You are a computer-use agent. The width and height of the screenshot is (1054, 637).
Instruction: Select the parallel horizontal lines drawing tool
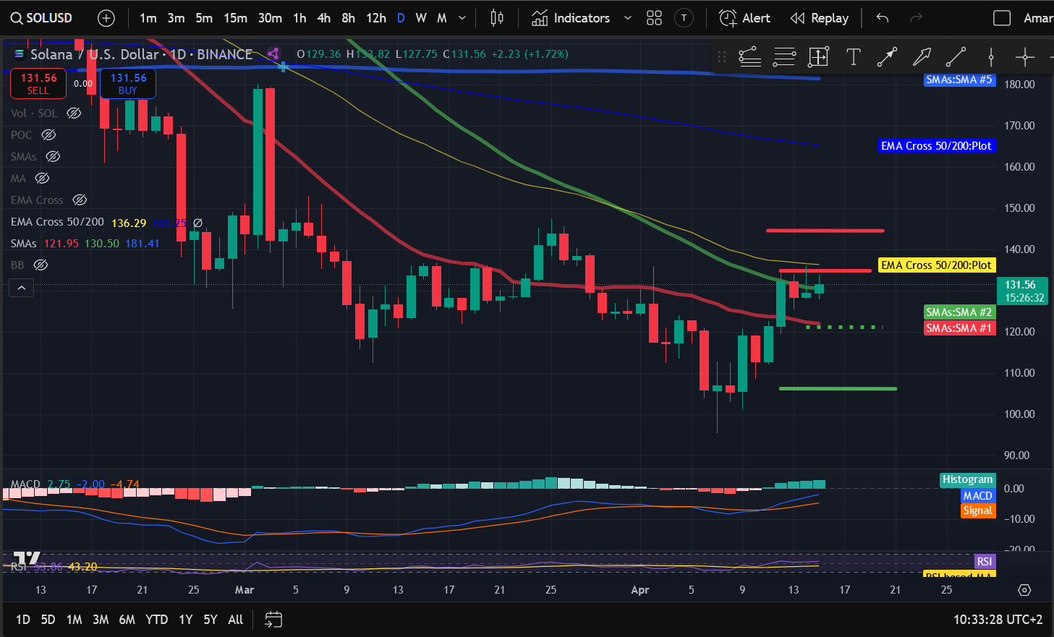[784, 56]
